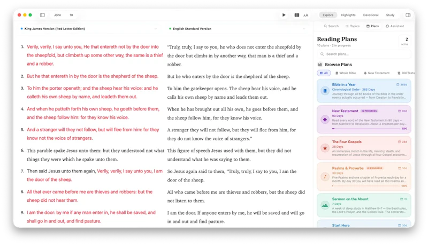The width and height of the screenshot is (428, 245).
Task: Click the book icon on Bible in a Year
Action: pos(325,91)
